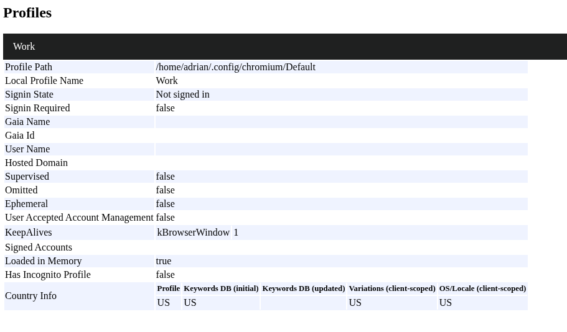Click the User Name row label
Viewport: 567px width, 332px height.
(27, 149)
